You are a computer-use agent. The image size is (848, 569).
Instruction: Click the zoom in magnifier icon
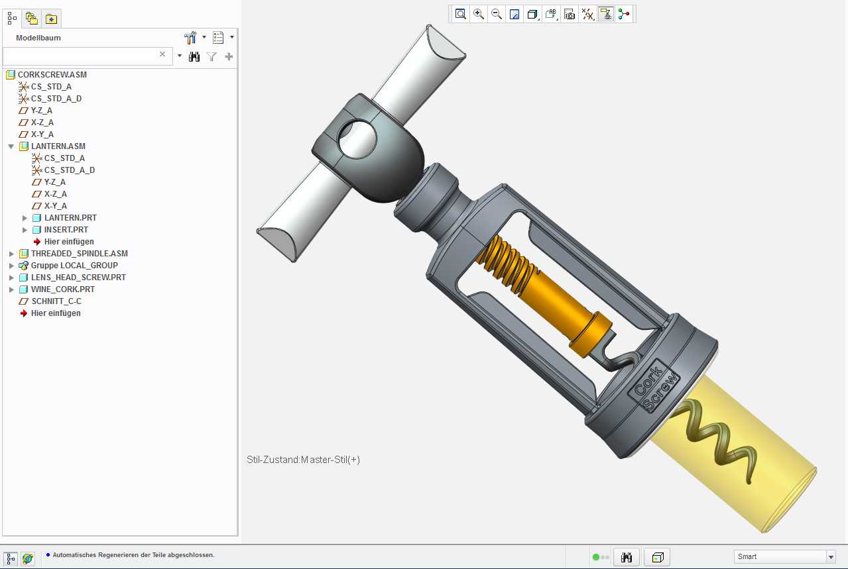pyautogui.click(x=478, y=14)
